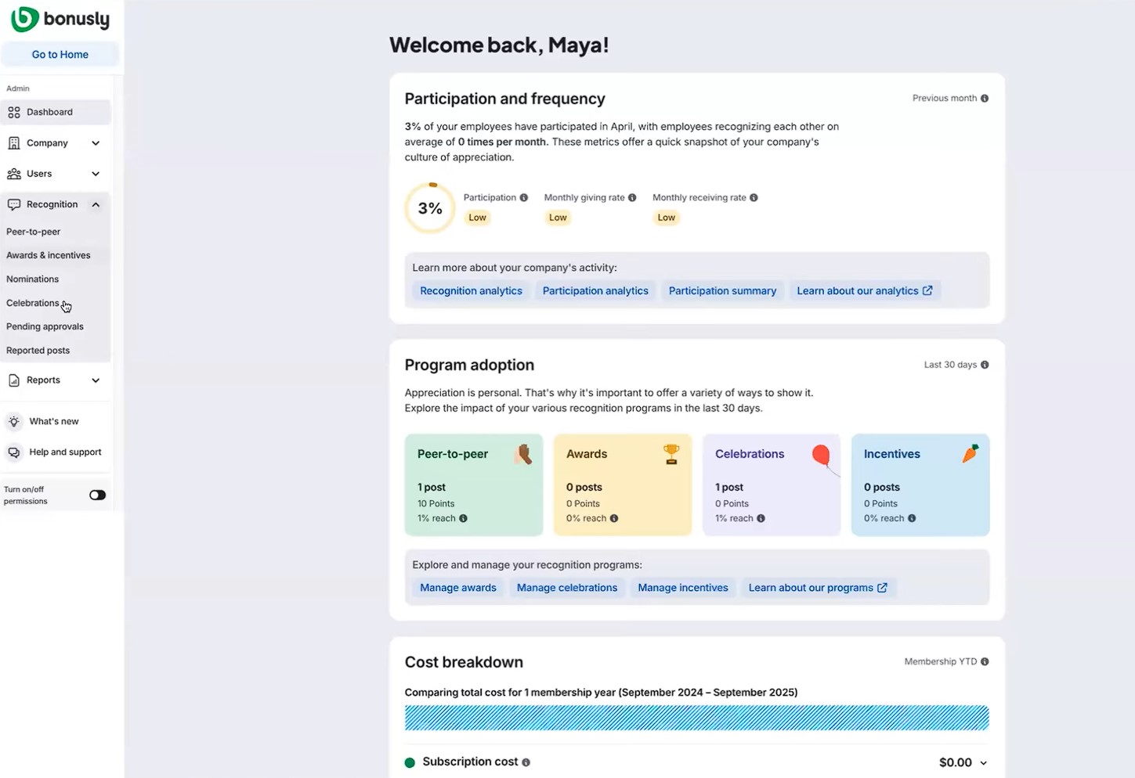Open the Manage celebrations link
This screenshot has width=1135, height=778.
[566, 587]
